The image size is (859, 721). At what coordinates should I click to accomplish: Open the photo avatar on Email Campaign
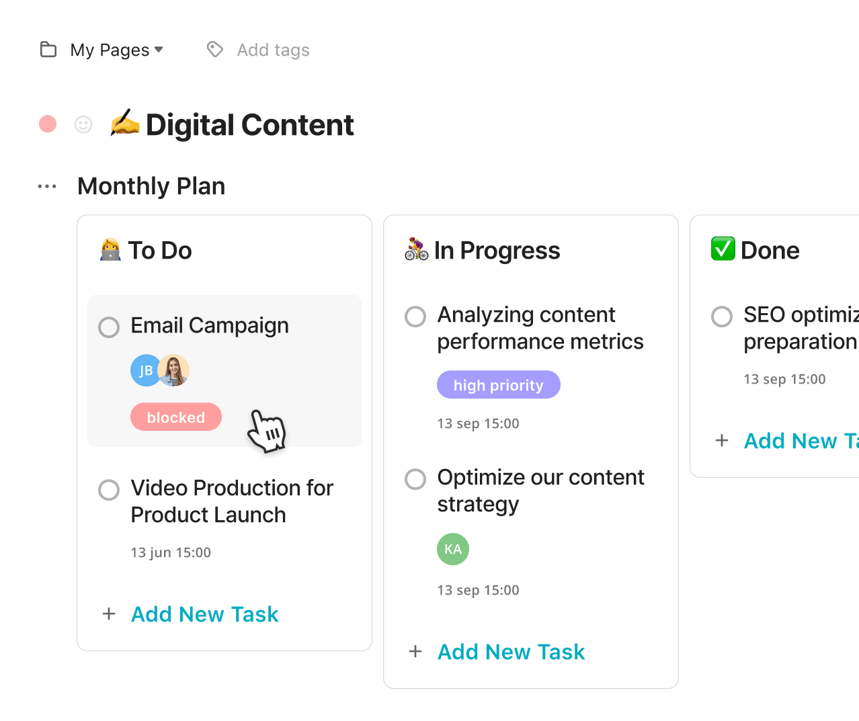pyautogui.click(x=174, y=370)
